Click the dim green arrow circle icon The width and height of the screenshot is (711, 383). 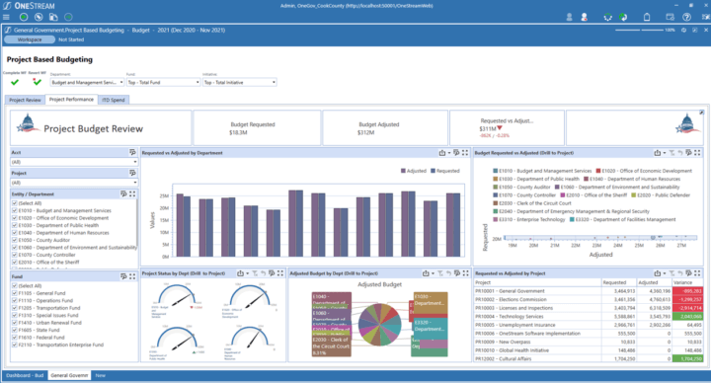coord(68,17)
